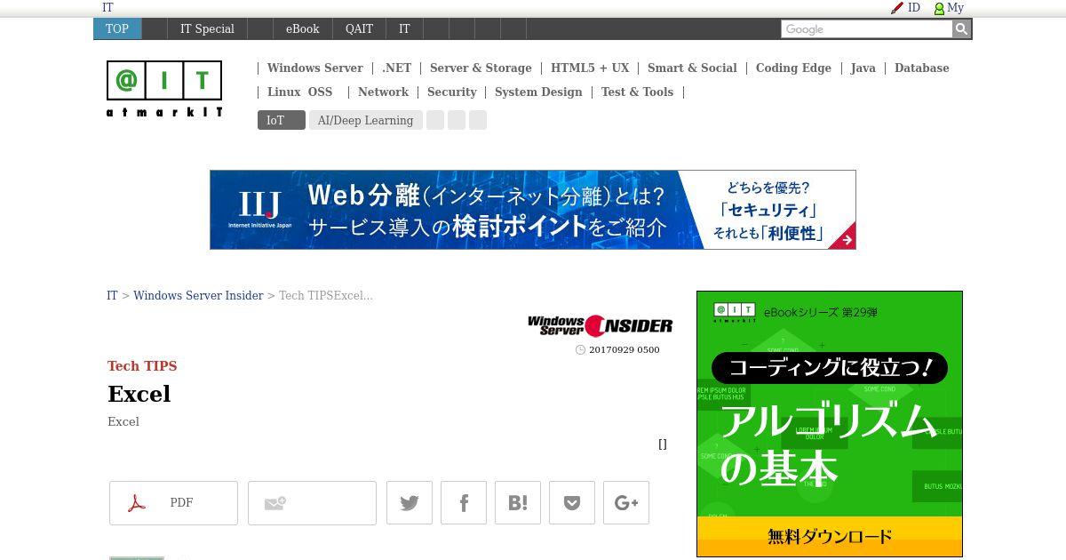This screenshot has height=560, width=1066.
Task: Save the article to Pocket
Action: (x=572, y=503)
